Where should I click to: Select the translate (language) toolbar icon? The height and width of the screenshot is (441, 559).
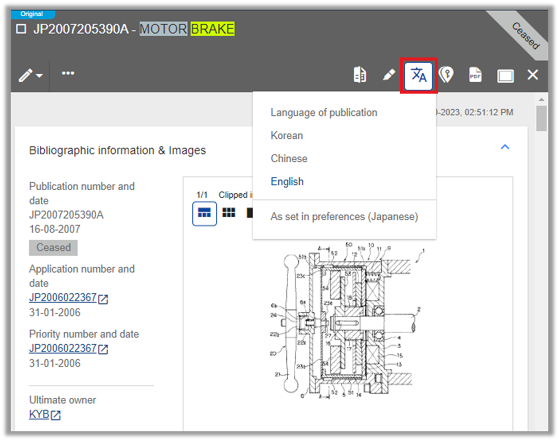pos(418,75)
